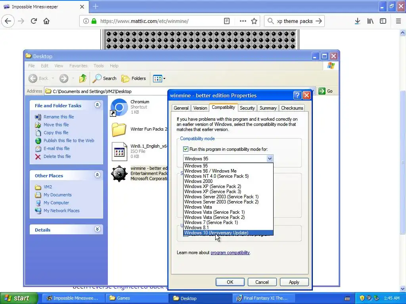Show site information icon in address bar
This screenshot has width=406, height=304.
point(86,21)
